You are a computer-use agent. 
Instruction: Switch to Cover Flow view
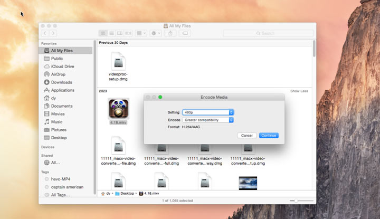coord(128,33)
